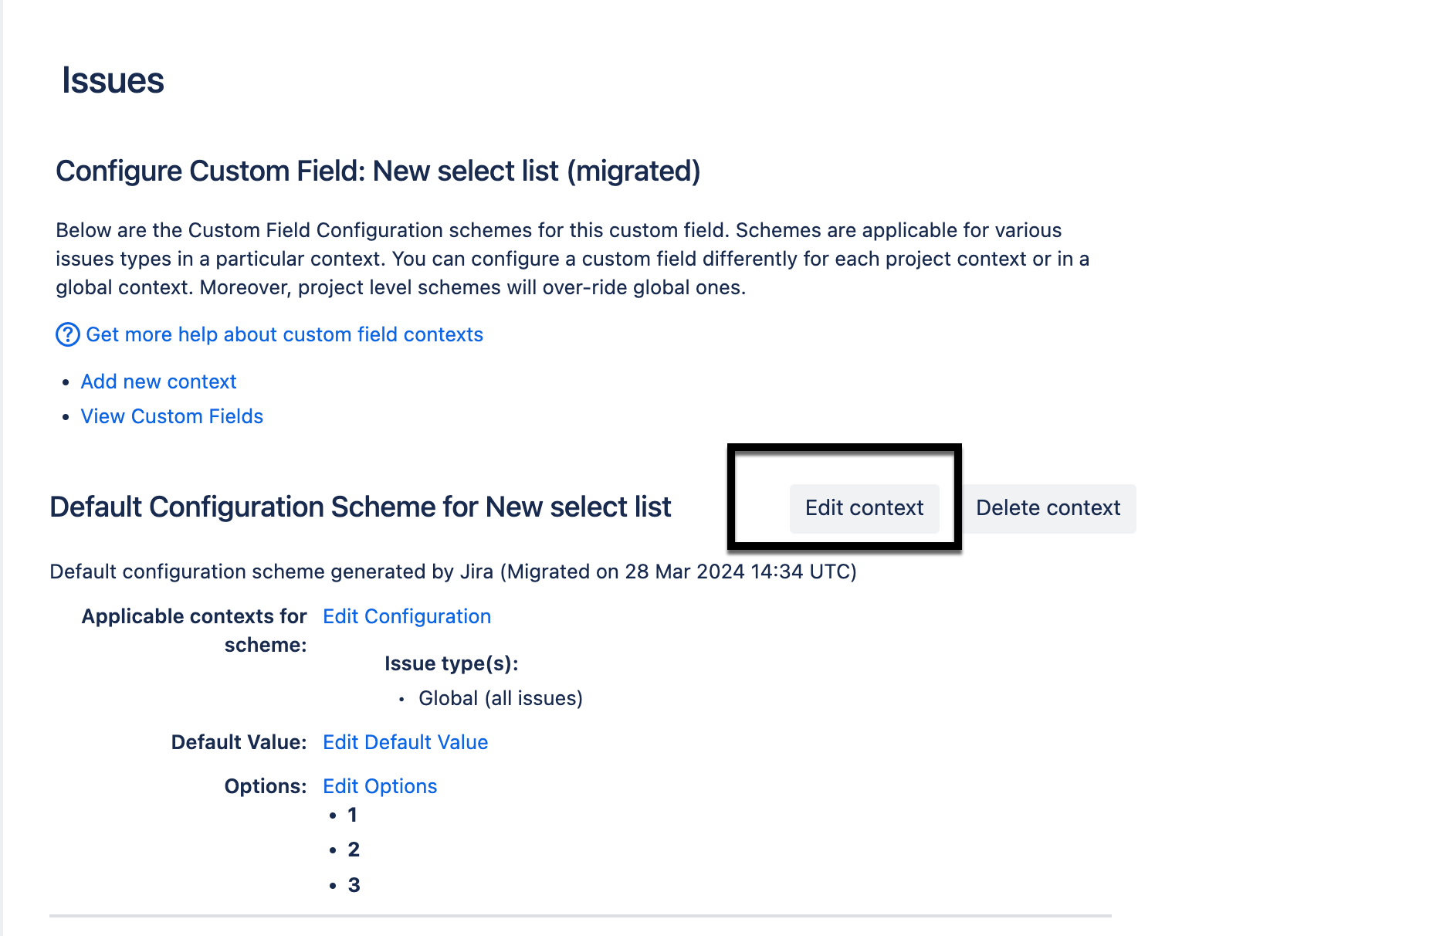The height and width of the screenshot is (936, 1453).
Task: Click the 'Configure Custom Field' heading
Action: click(x=378, y=171)
